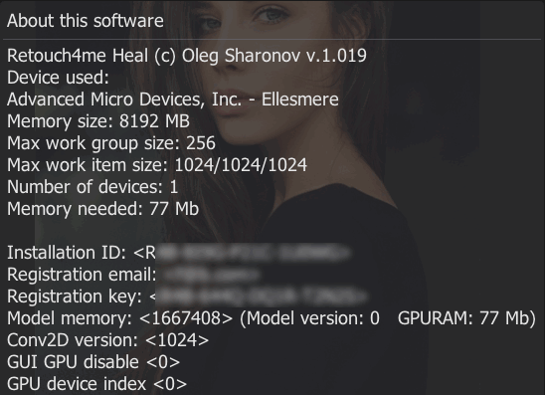The image size is (545, 395).
Task: Click the About this software heading
Action: (x=86, y=21)
